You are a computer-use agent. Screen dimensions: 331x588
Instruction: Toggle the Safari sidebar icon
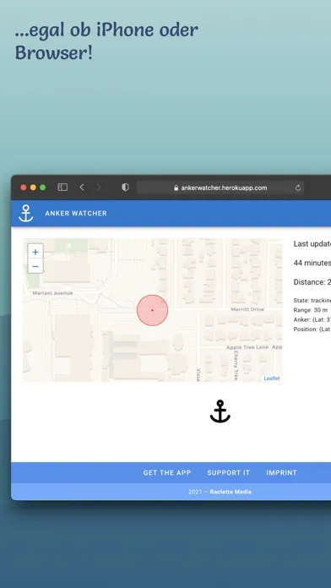(62, 187)
